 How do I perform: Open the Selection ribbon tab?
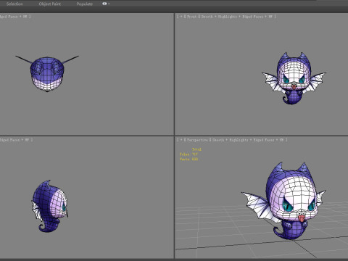(x=14, y=4)
